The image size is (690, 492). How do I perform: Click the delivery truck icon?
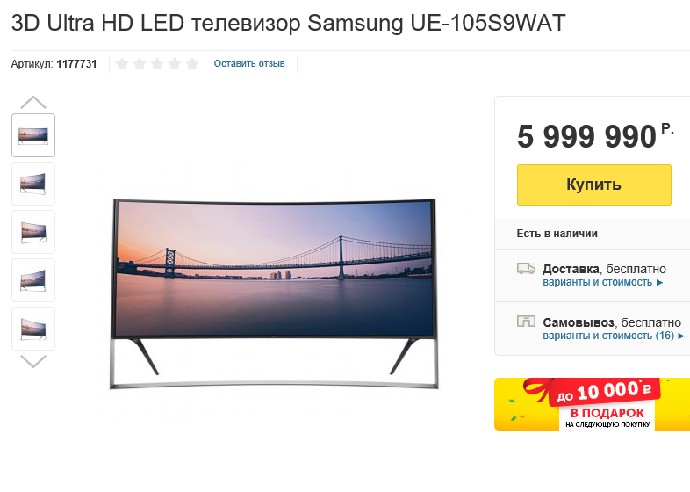[526, 268]
